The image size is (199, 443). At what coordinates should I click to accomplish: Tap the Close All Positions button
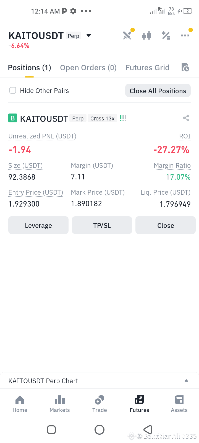[x=158, y=91]
